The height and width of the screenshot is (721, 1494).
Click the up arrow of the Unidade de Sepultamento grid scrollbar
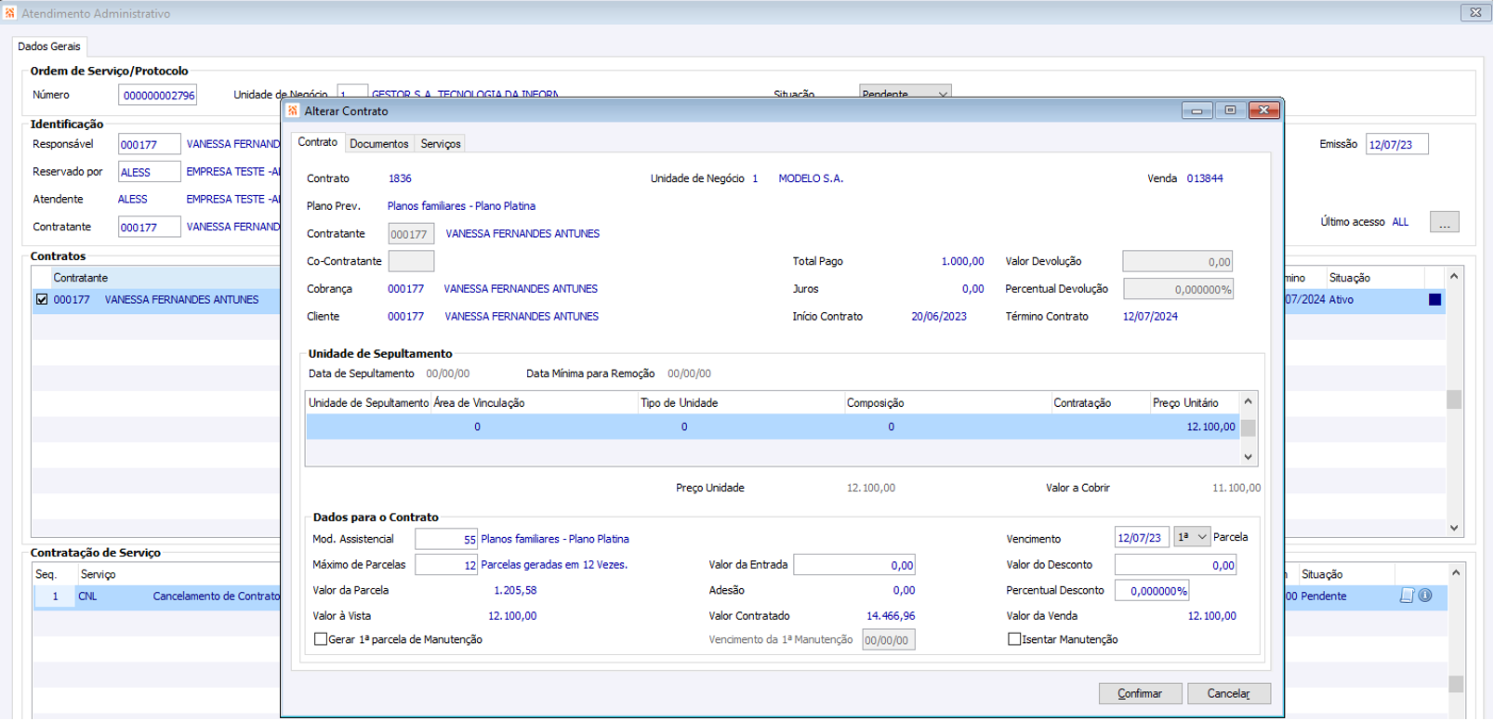(1249, 401)
